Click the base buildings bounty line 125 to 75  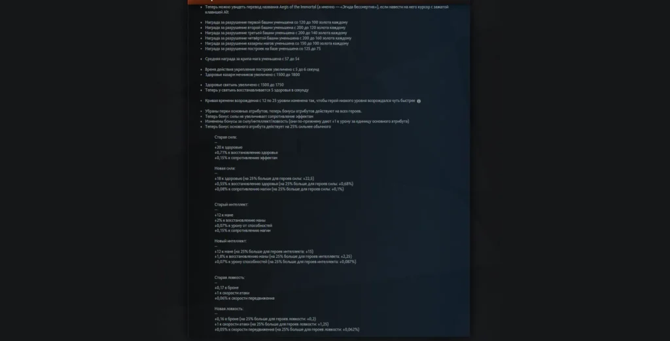click(263, 48)
